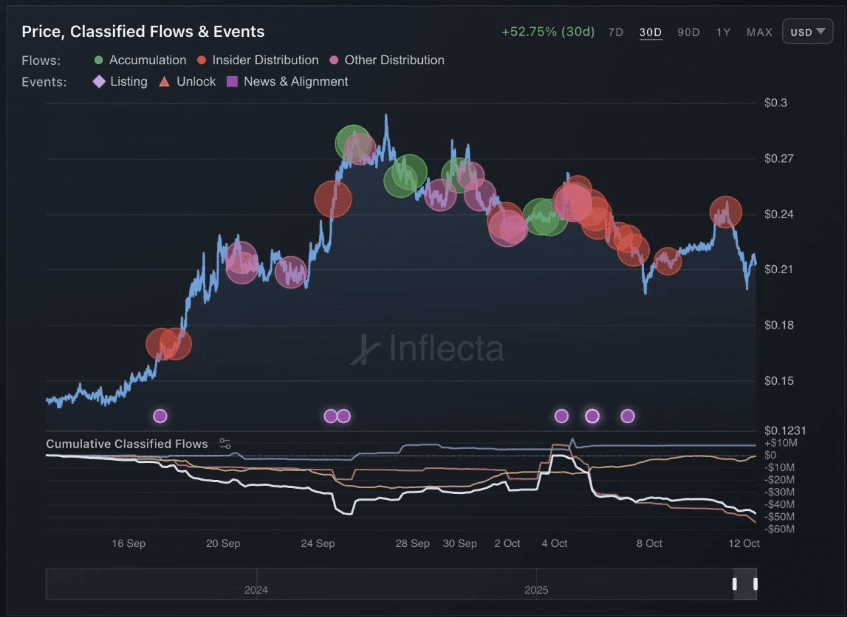Hide the Other Distribution flows series
The width and height of the screenshot is (847, 617).
click(x=386, y=60)
